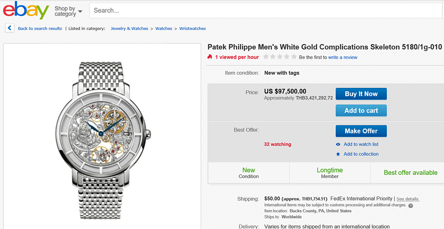Click the eye icon beside Add to watch list
The height and width of the screenshot is (229, 444).
click(339, 144)
